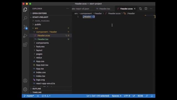The image size is (177, 100).
Task: Change the file encoding UTF-8
Action: pyautogui.click(x=127, y=96)
